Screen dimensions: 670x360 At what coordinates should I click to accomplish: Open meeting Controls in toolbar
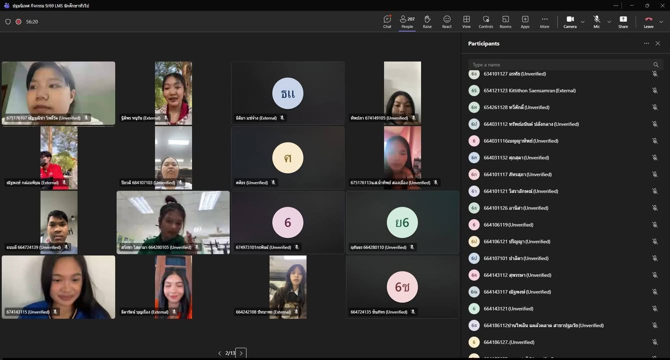pos(486,21)
